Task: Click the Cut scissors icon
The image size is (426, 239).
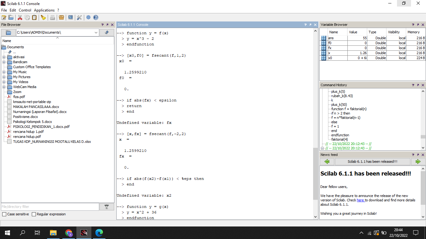Action: pyautogui.click(x=20, y=17)
